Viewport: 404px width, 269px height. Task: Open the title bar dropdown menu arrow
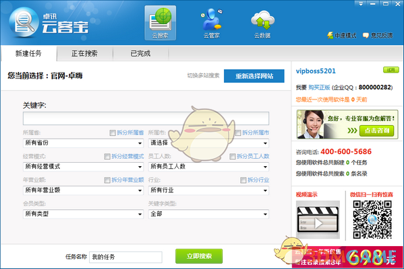(361, 3)
